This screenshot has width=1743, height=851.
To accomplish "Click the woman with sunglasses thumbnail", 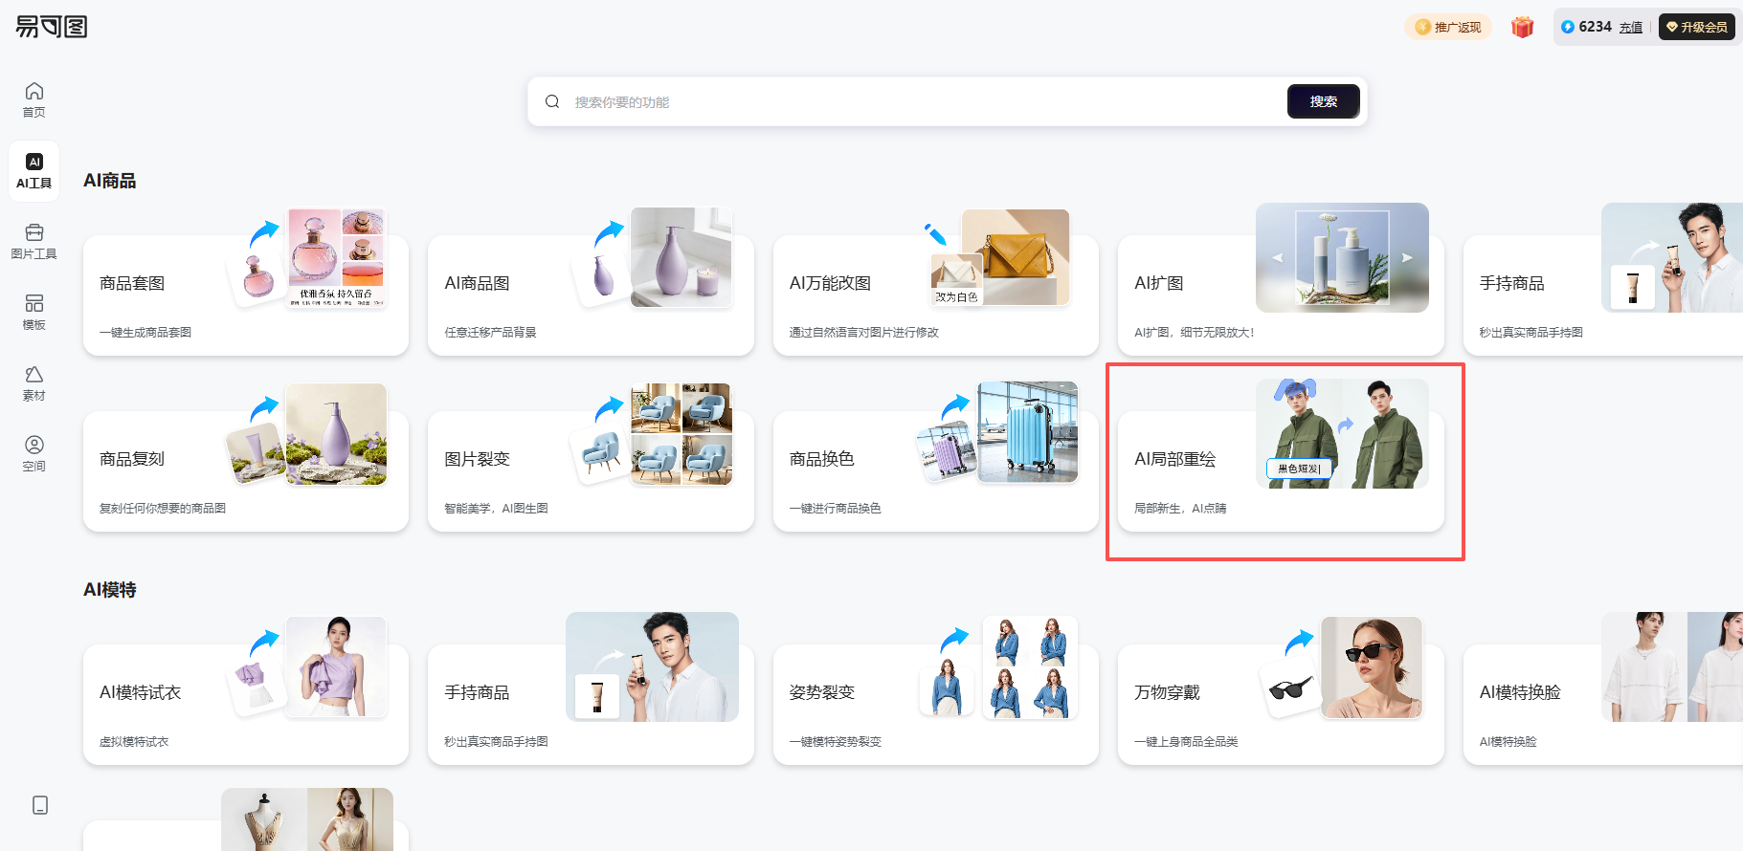I will point(1372,667).
